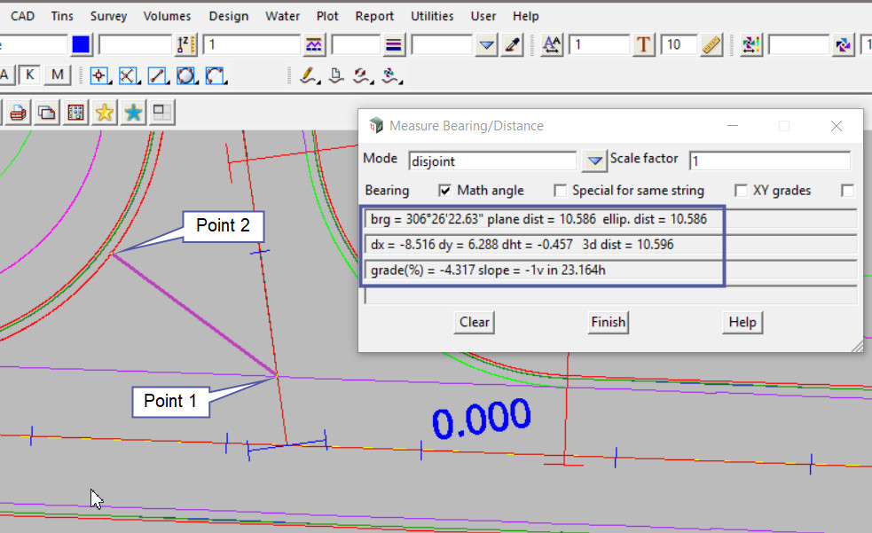Click the Finish button
Image resolution: width=872 pixels, height=533 pixels.
pyautogui.click(x=608, y=322)
